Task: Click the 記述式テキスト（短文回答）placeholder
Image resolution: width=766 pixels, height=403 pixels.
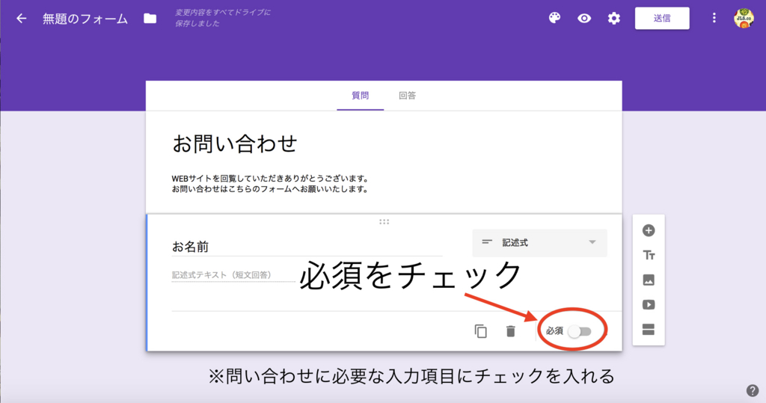Action: pyautogui.click(x=221, y=275)
